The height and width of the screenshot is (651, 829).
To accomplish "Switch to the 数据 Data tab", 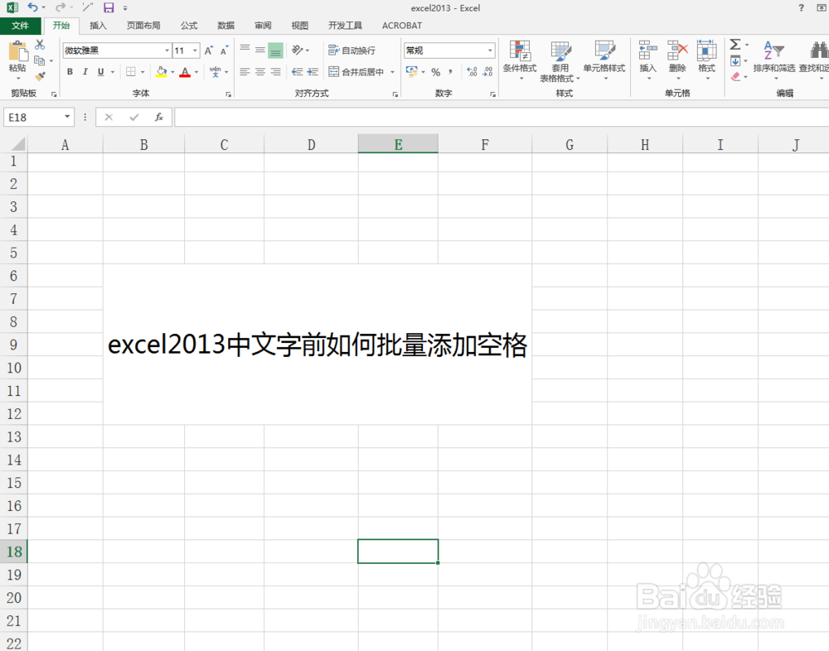I will point(225,26).
